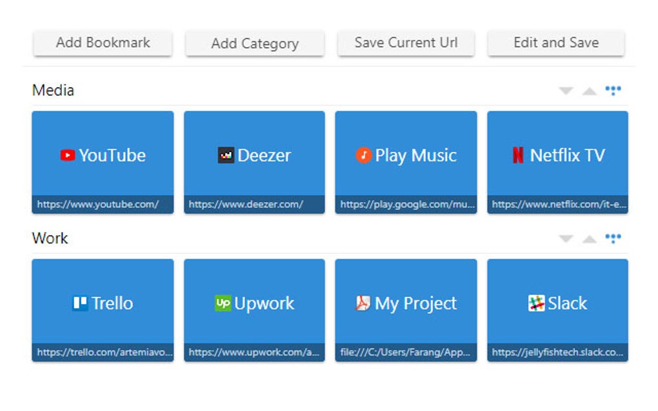Open the Media category options menu

[613, 90]
